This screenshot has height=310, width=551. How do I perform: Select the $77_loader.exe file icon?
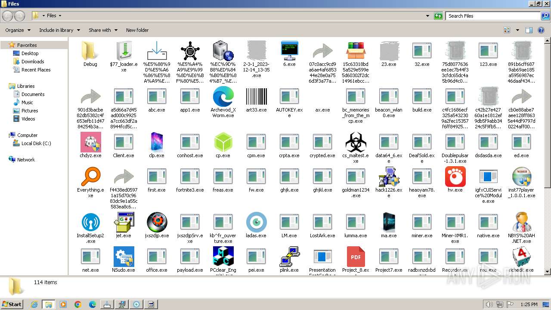click(x=124, y=51)
